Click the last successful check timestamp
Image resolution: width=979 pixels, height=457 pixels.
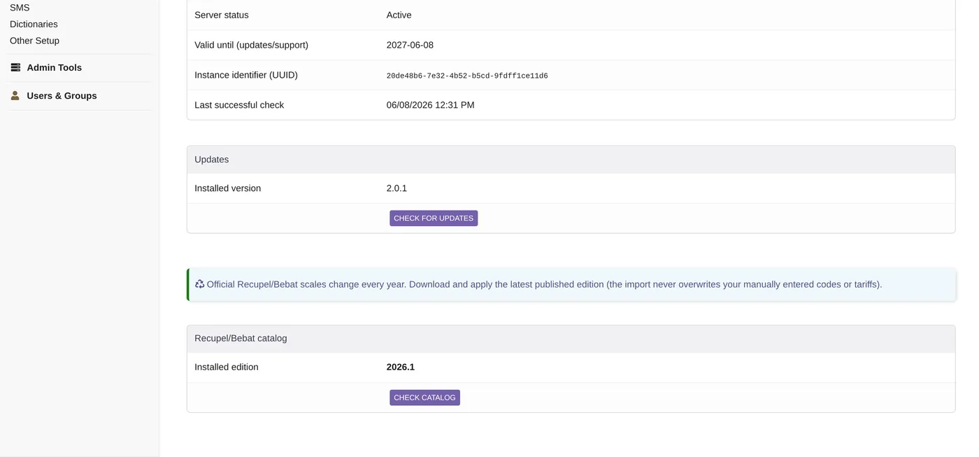click(430, 105)
